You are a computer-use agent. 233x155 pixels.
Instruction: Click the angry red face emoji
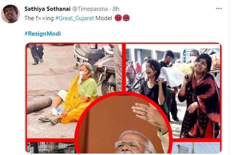[x=118, y=18]
